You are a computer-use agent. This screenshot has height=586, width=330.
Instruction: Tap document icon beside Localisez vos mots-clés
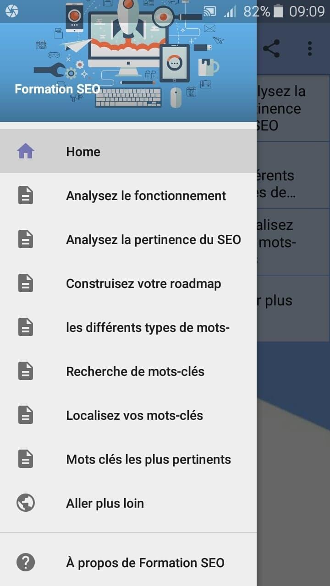coord(26,415)
